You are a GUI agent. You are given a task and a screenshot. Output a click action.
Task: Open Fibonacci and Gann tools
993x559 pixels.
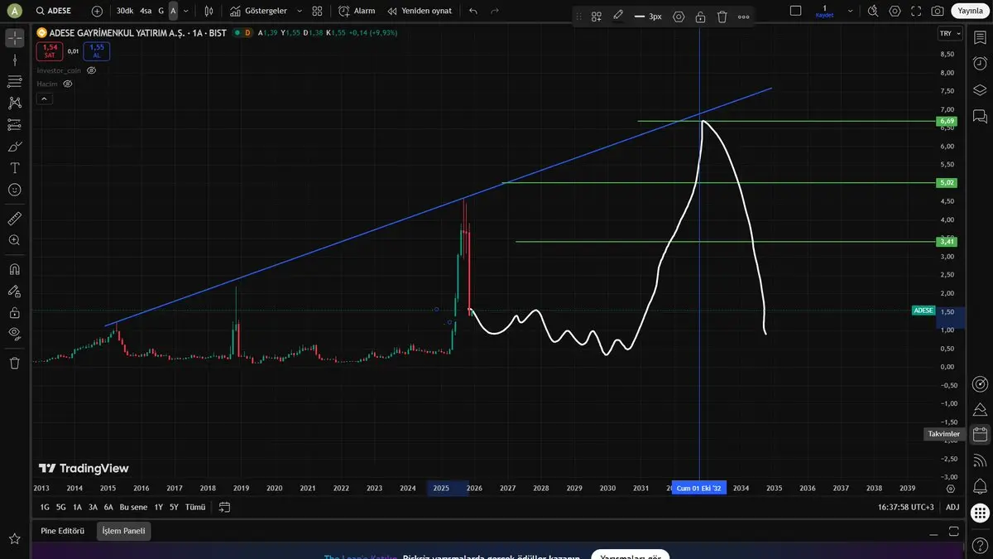tap(14, 81)
